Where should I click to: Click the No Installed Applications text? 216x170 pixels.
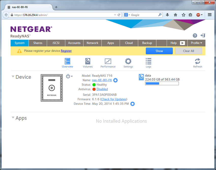click(121, 121)
